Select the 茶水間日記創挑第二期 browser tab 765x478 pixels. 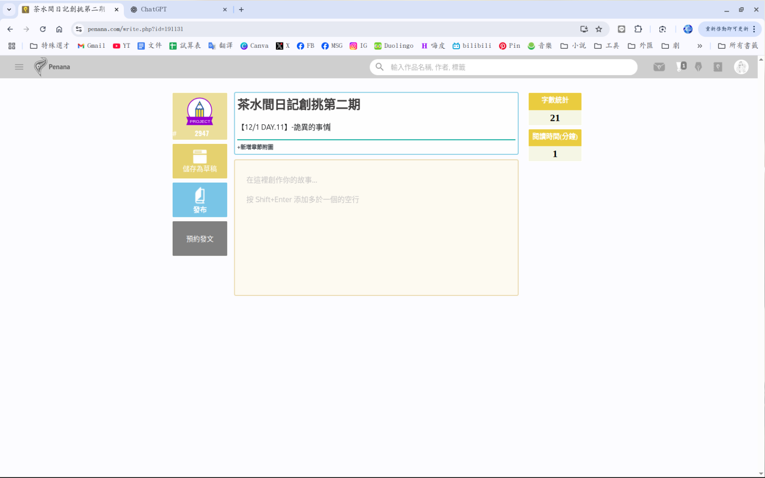point(70,10)
